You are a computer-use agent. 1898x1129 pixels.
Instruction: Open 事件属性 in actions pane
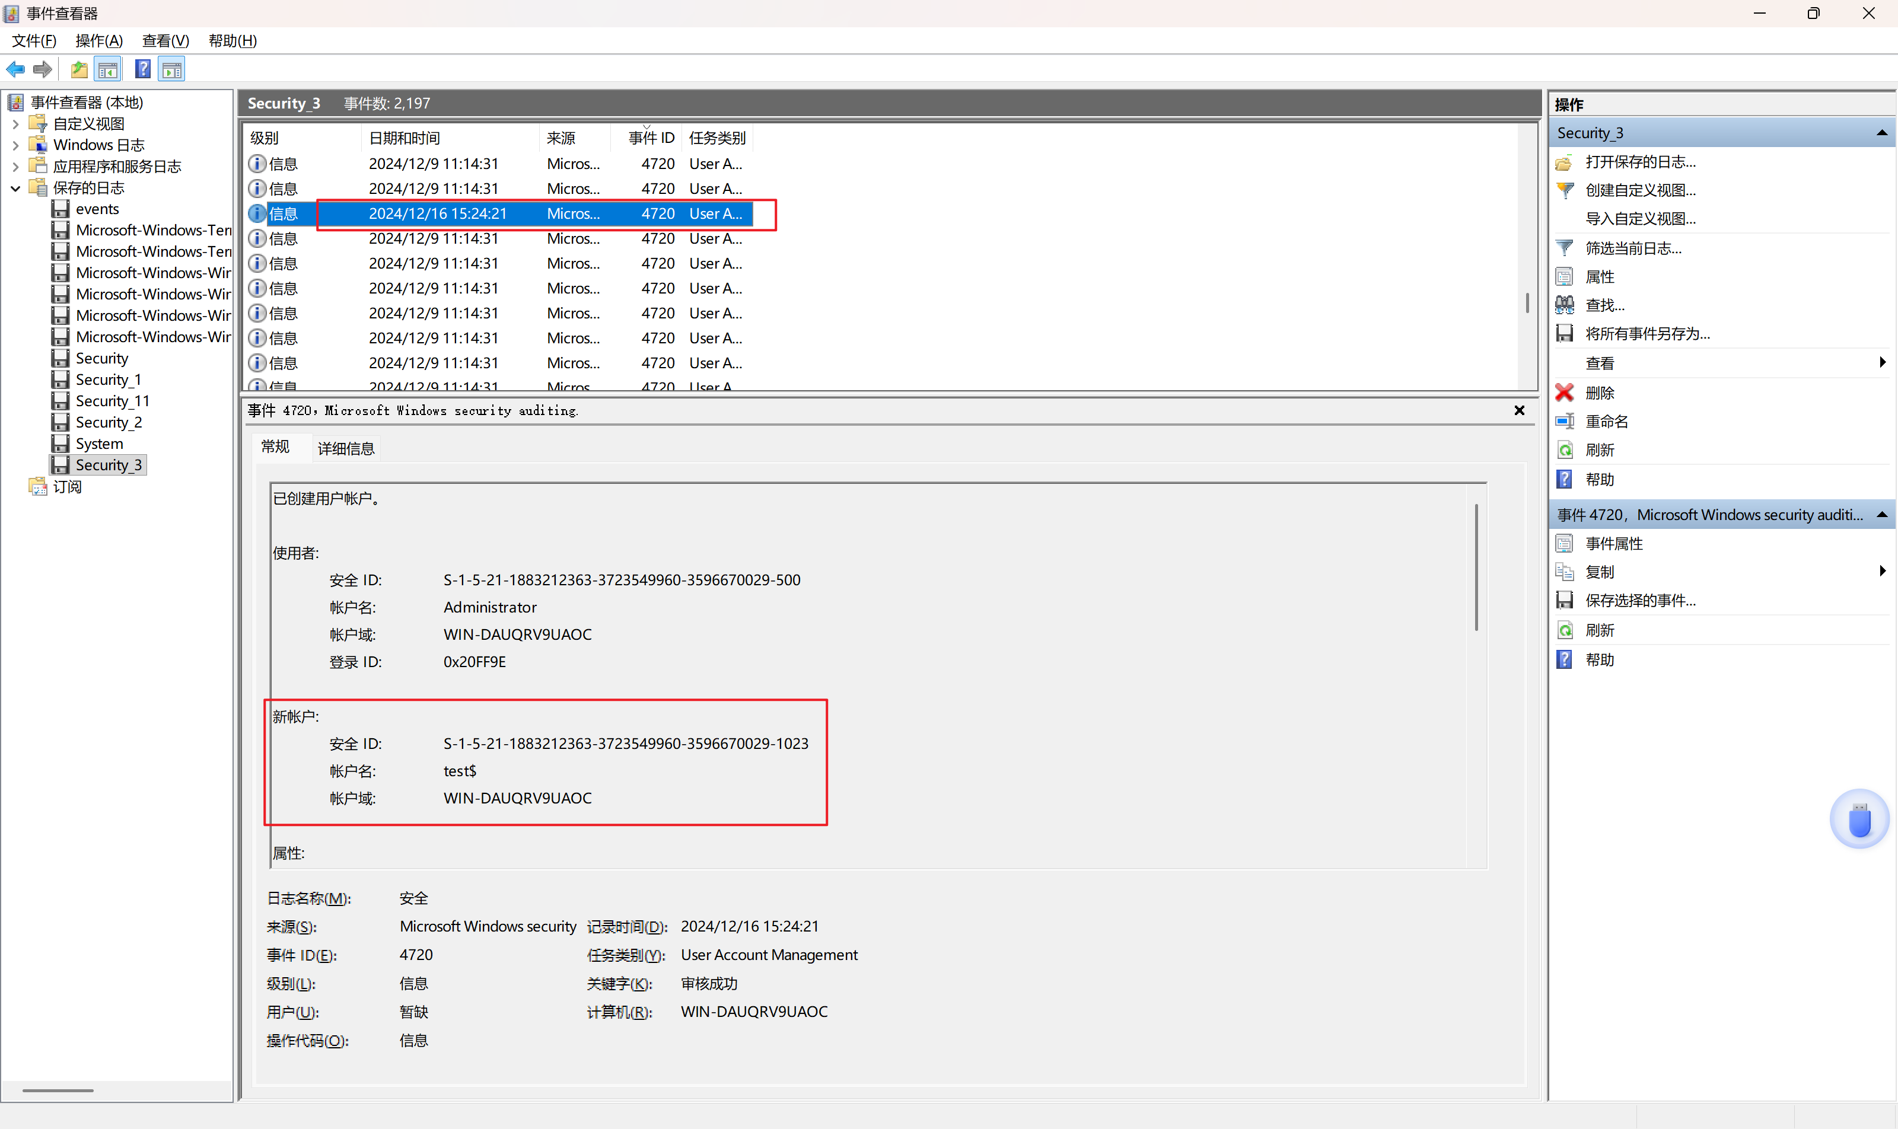pos(1613,543)
